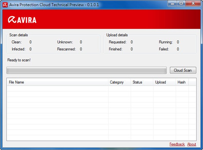Click the 'Running:' label
Viewport: 203px width, 150px height.
pos(166,42)
